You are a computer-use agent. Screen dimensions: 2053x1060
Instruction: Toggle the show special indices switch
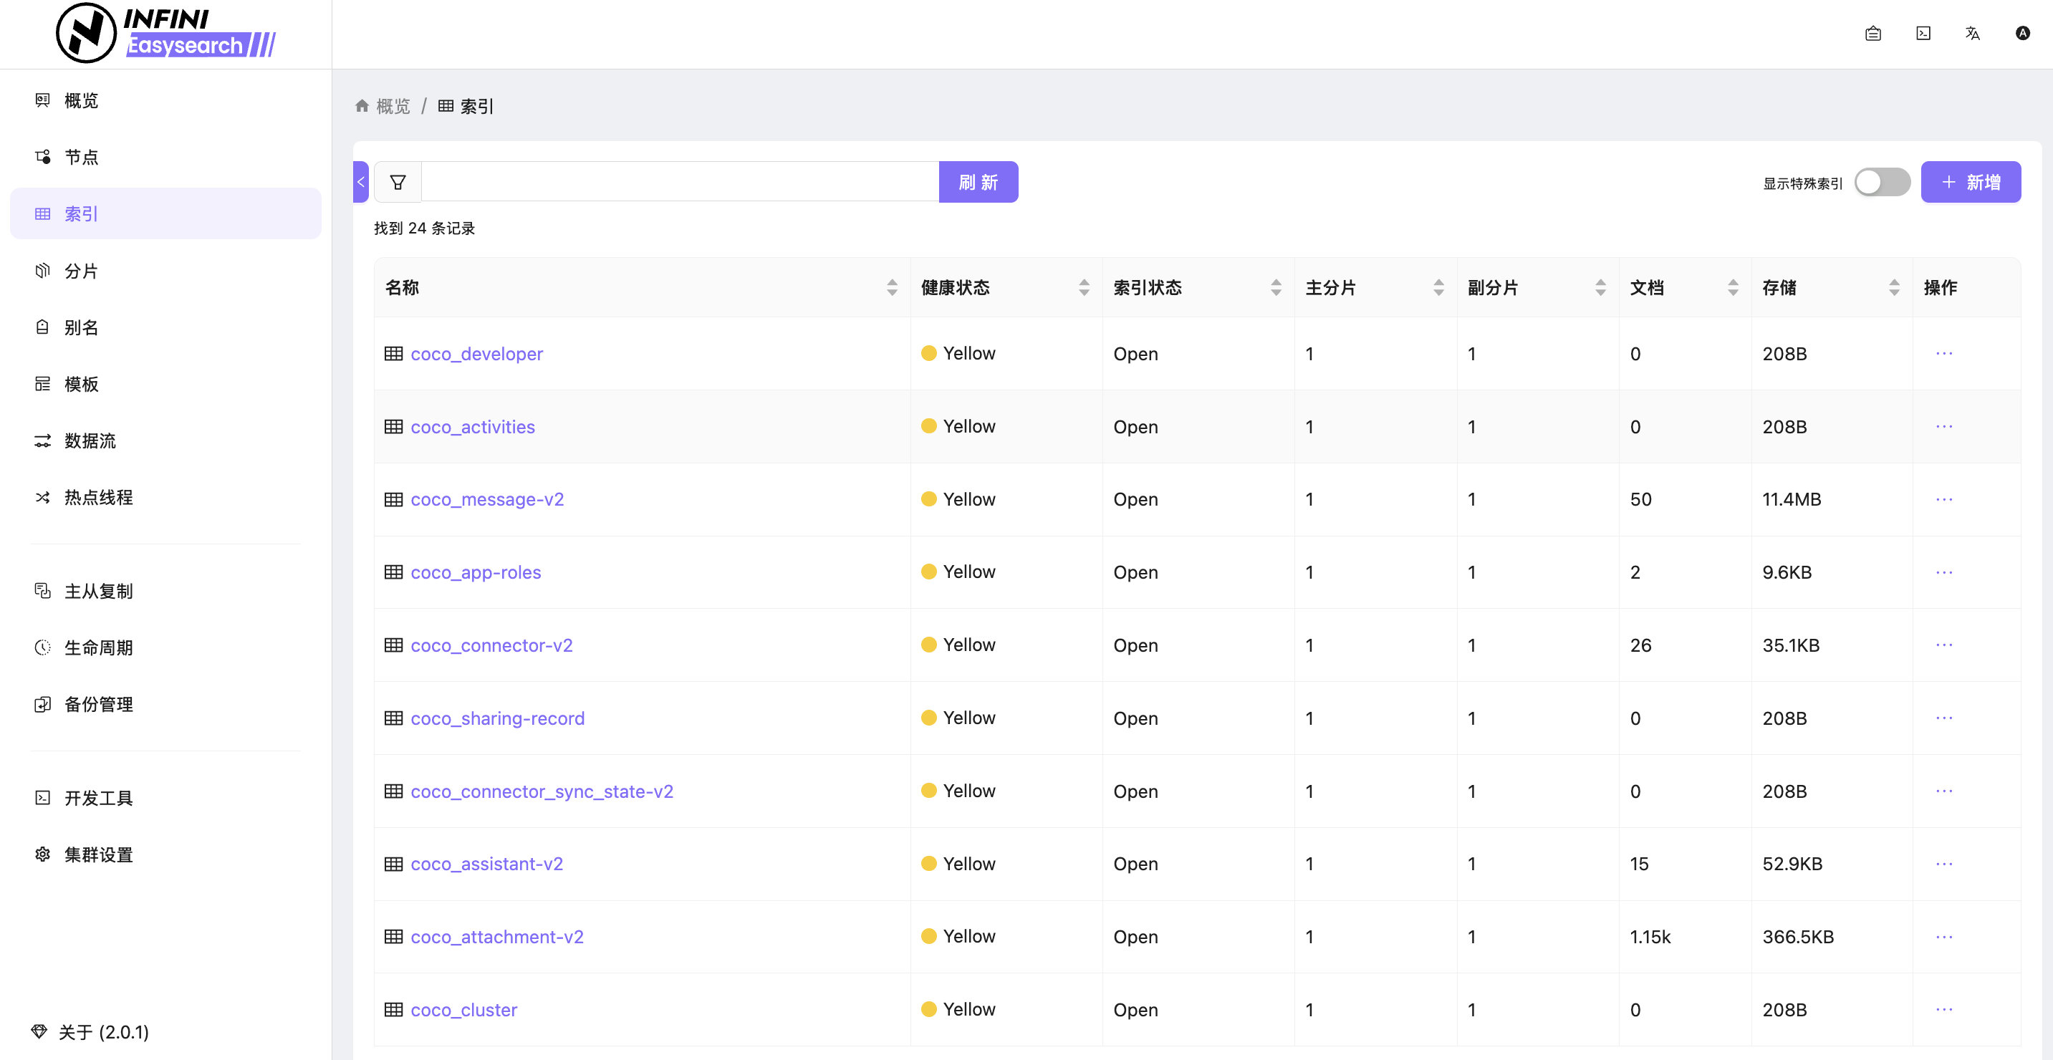click(x=1882, y=183)
